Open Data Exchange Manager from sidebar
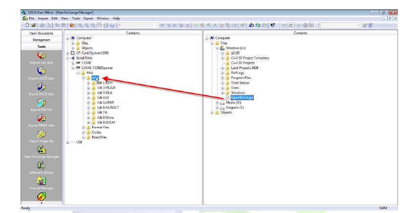Screen dimensions: 420x213 point(41,150)
